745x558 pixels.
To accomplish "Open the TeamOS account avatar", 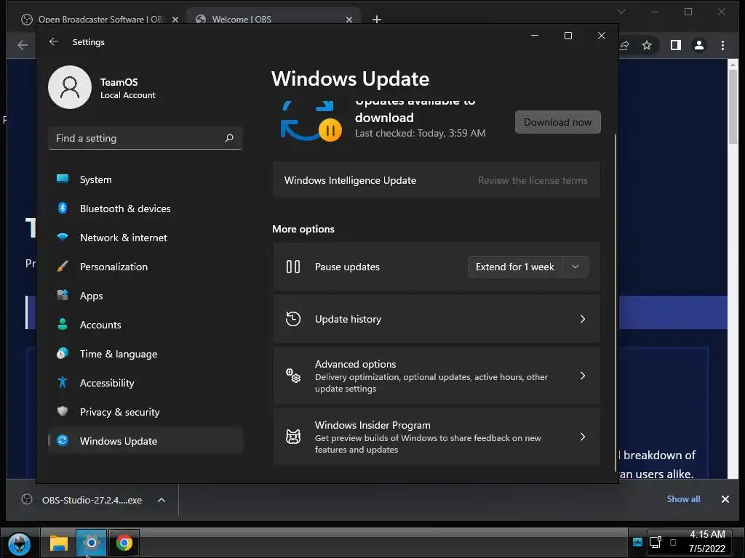I will point(70,87).
